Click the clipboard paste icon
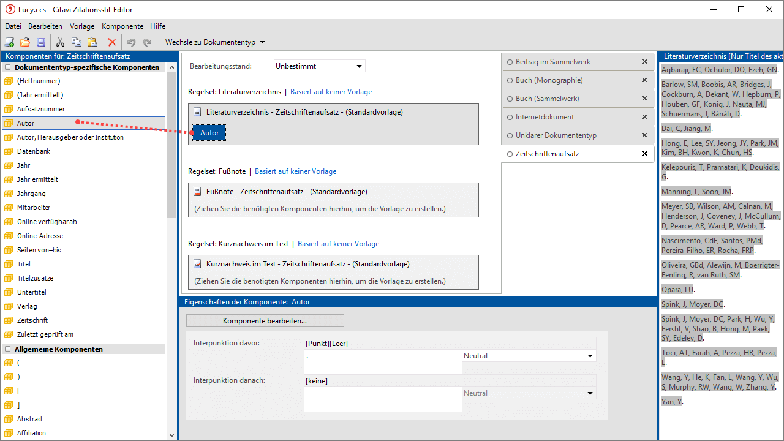The width and height of the screenshot is (784, 441). click(92, 42)
